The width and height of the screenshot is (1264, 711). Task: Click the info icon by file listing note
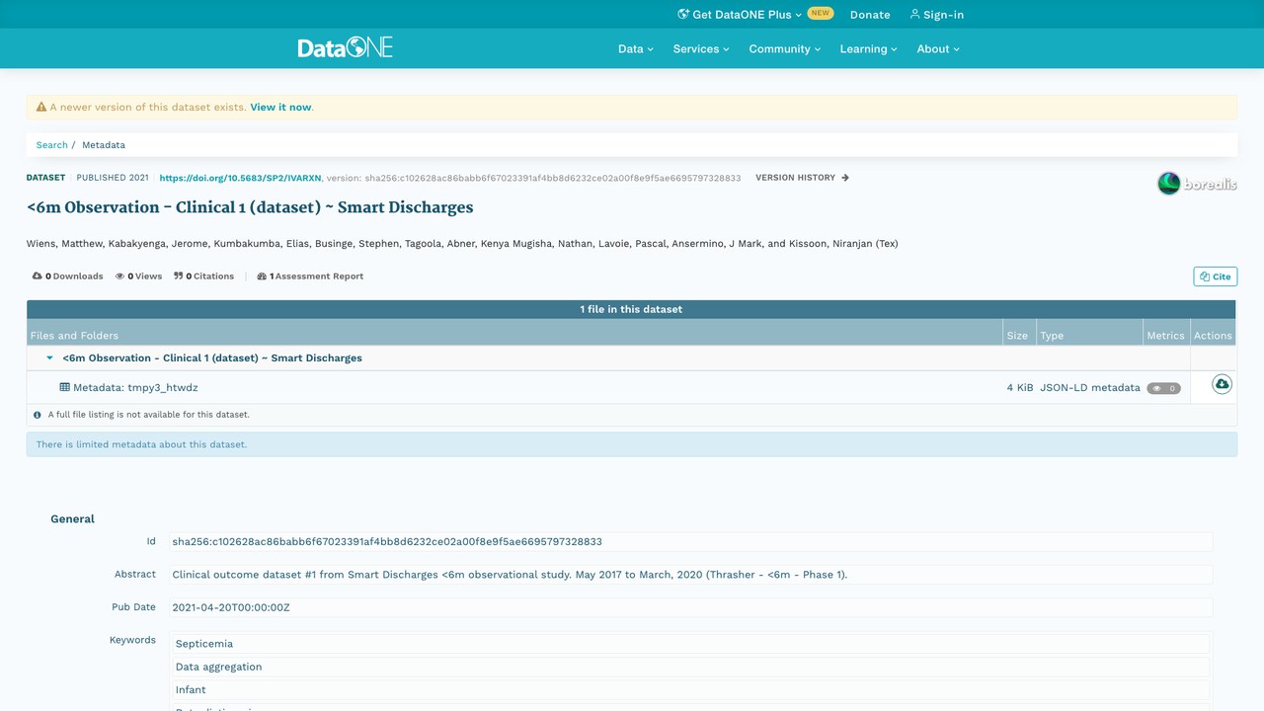coord(38,415)
